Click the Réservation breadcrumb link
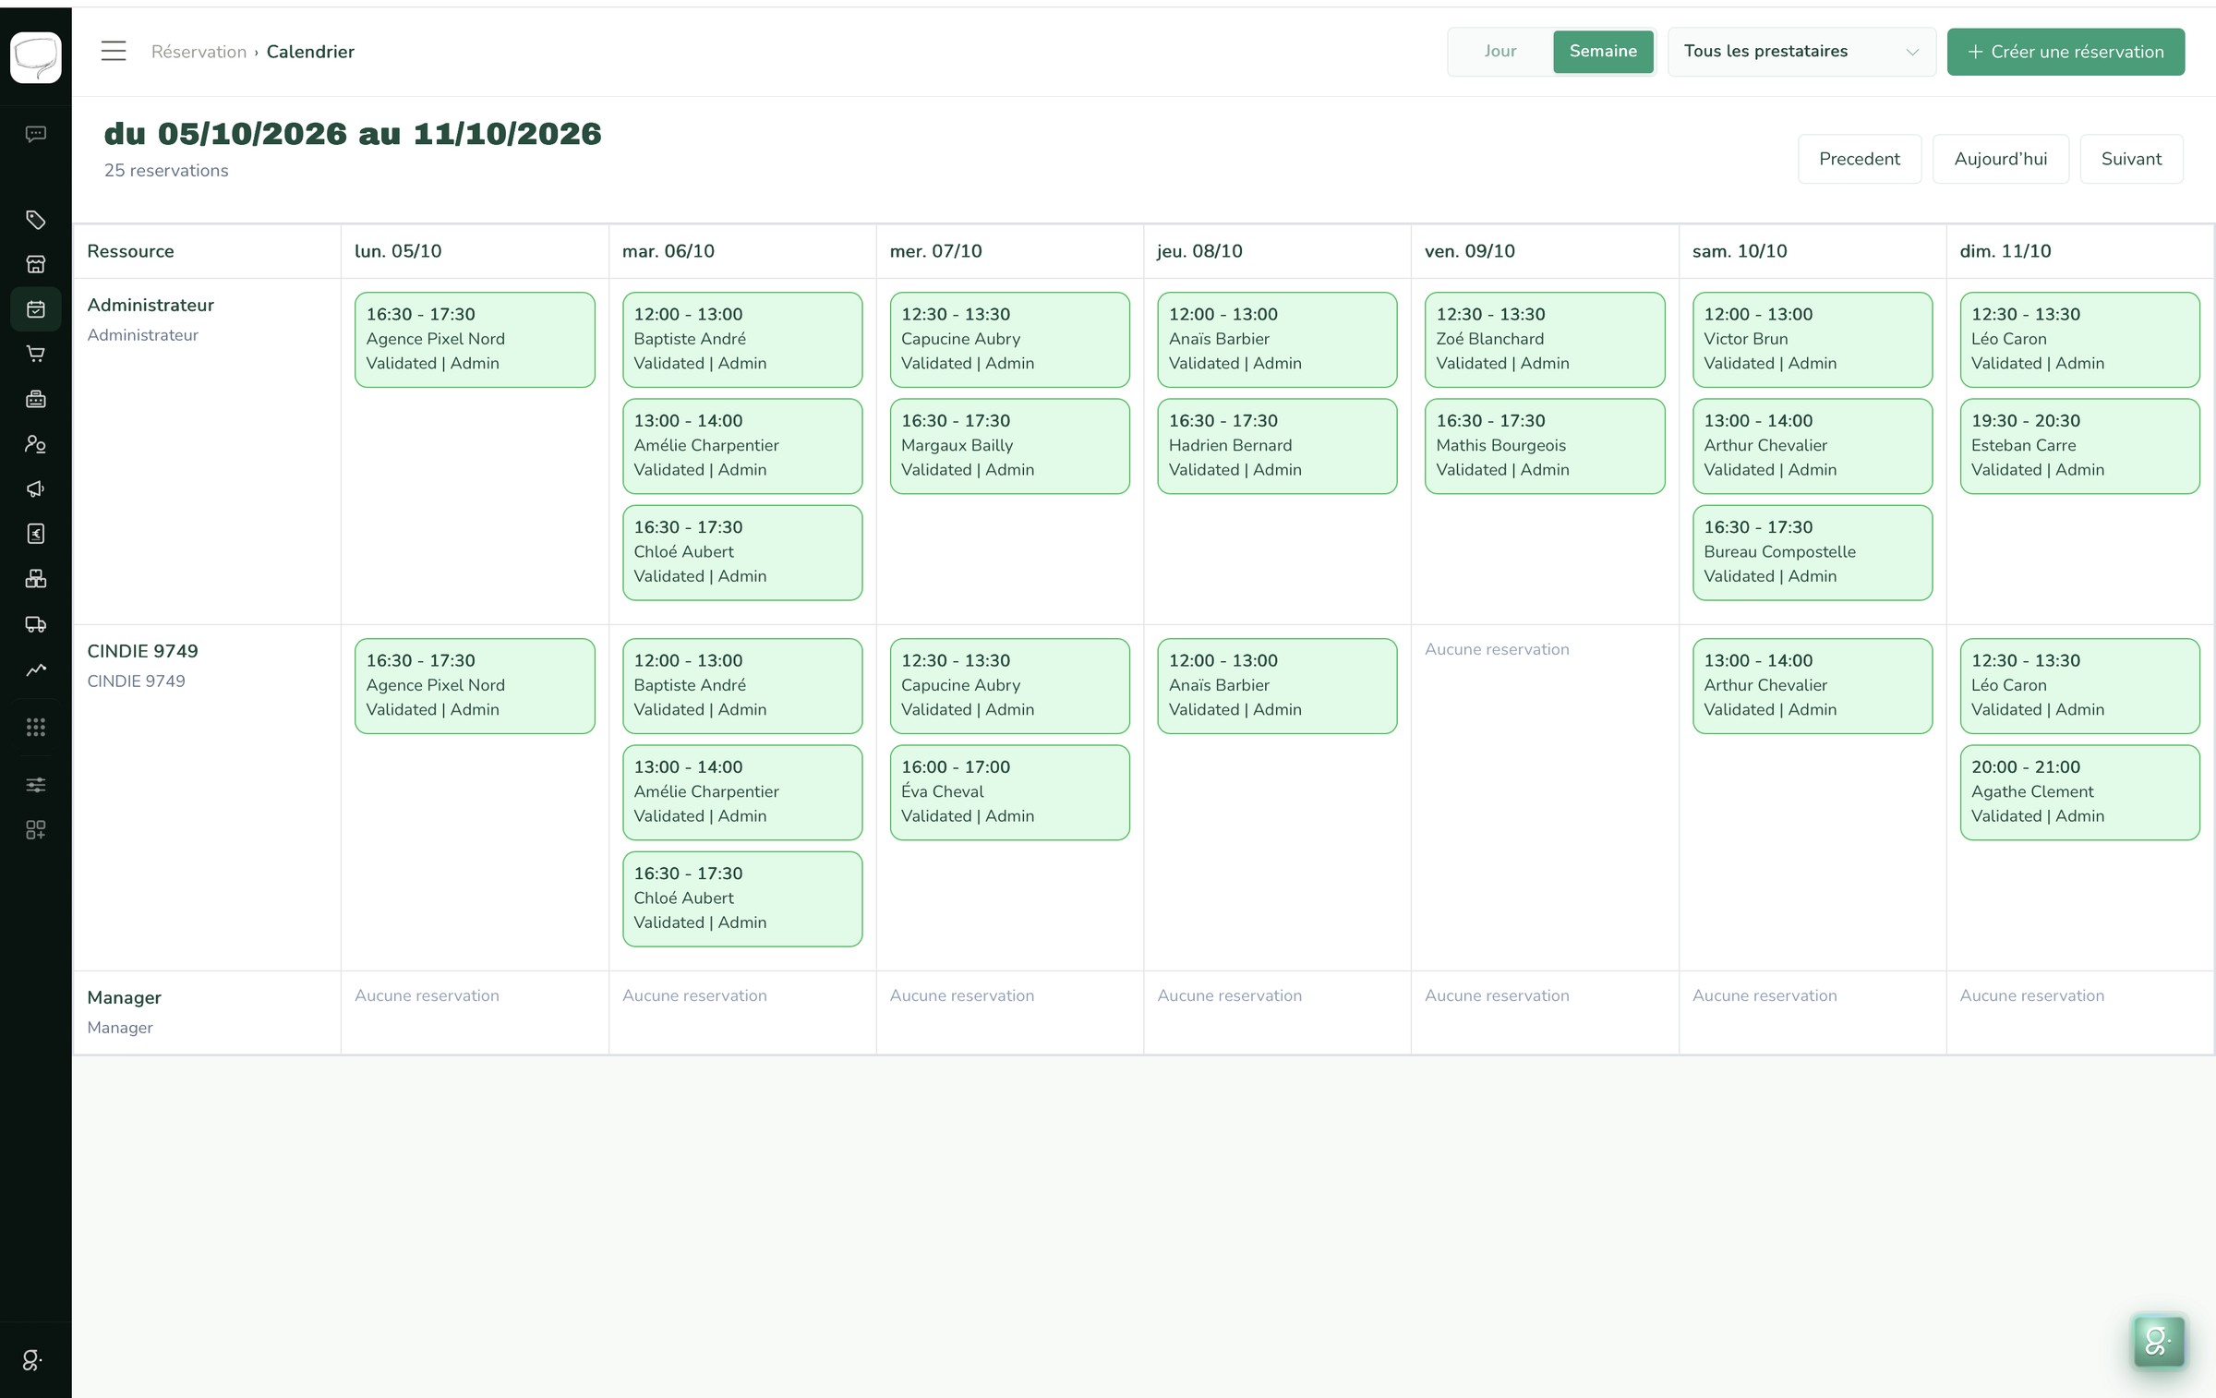 point(199,52)
